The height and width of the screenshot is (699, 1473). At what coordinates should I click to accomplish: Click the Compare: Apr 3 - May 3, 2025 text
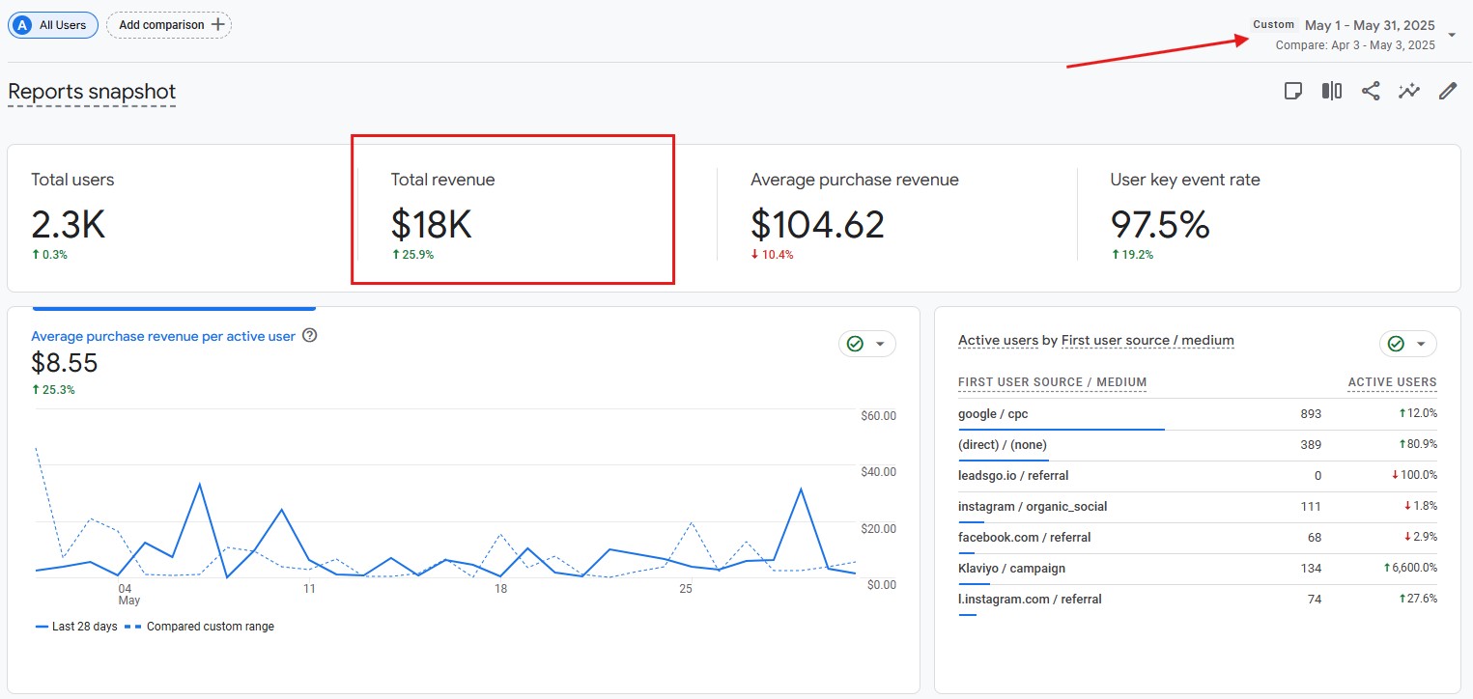1355,45
